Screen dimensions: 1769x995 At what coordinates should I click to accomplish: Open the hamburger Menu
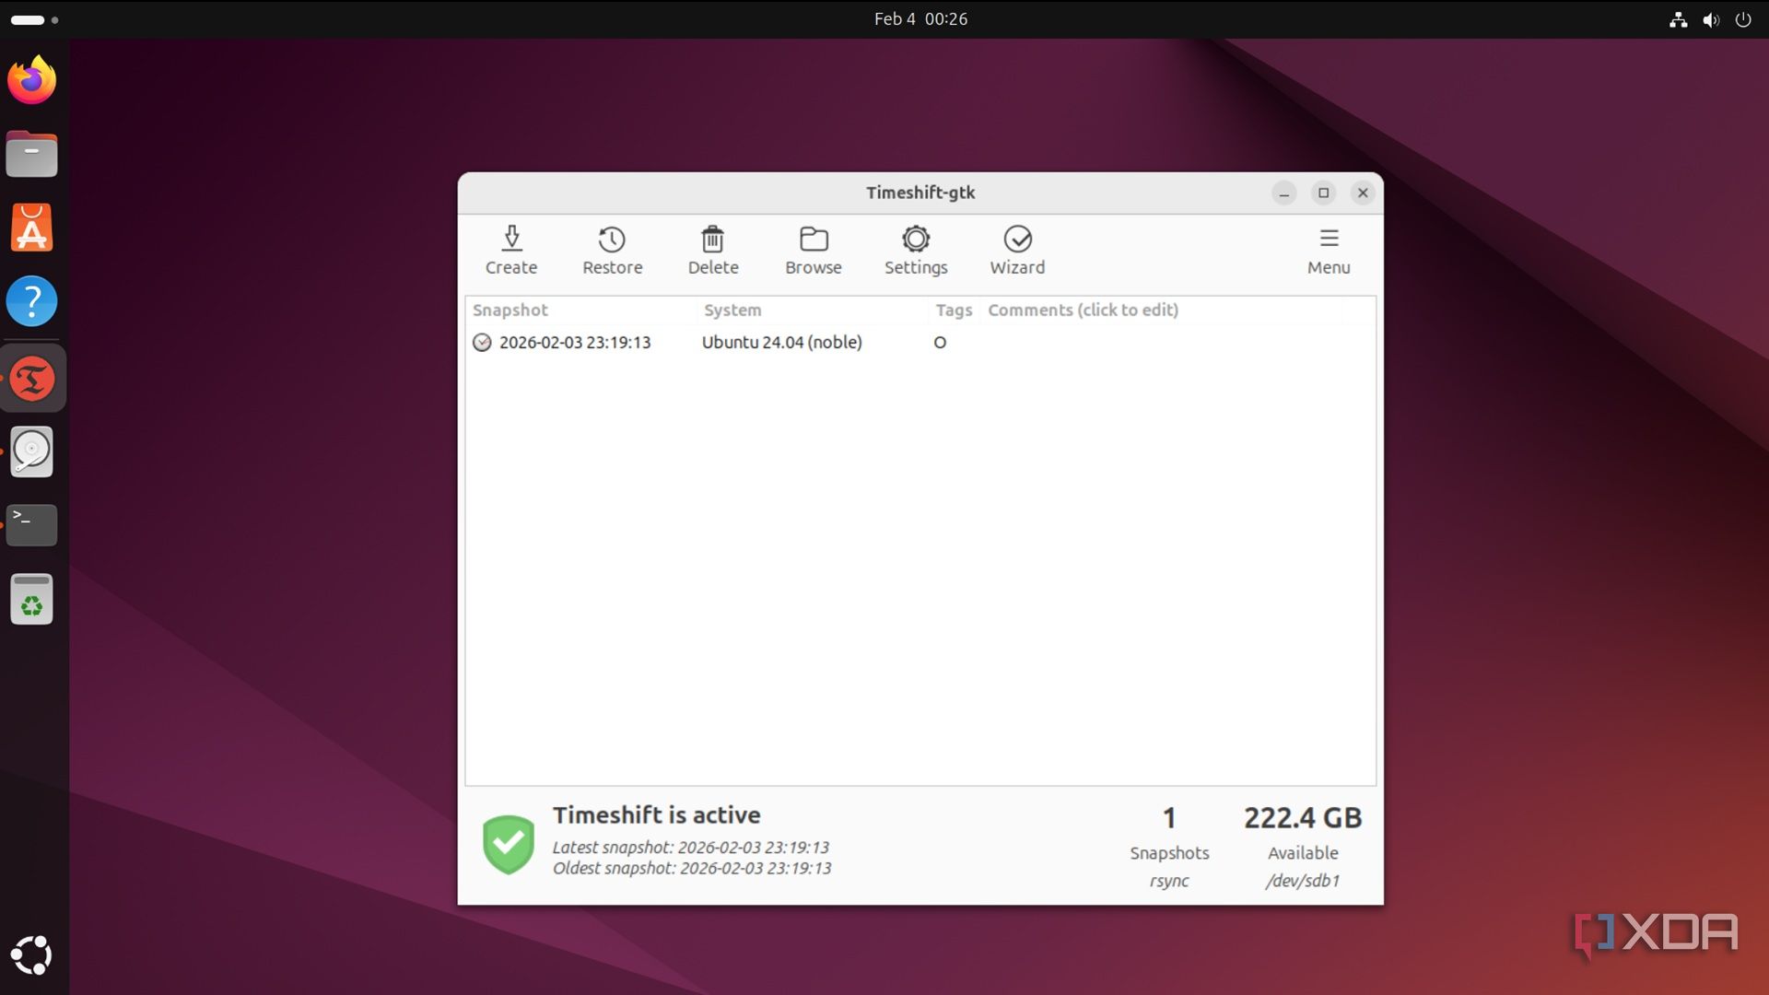(1328, 250)
